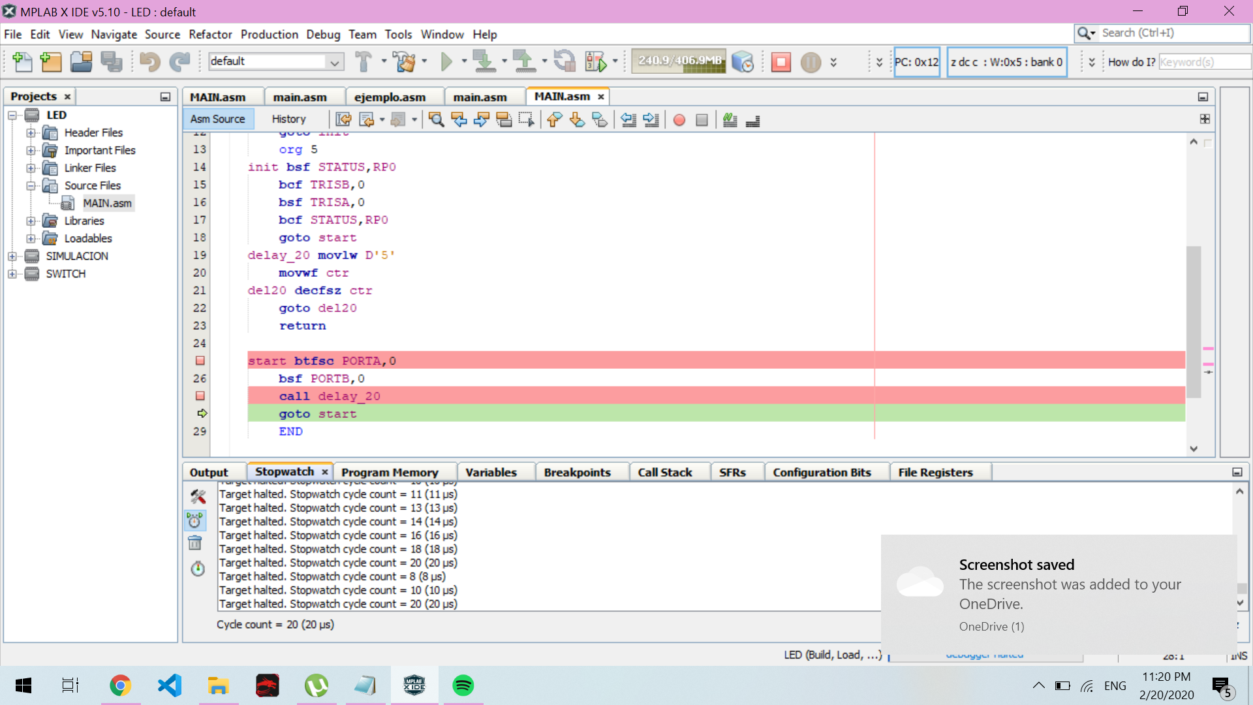Collapse the Source Files folder
This screenshot has height=705, width=1253.
pos(31,186)
